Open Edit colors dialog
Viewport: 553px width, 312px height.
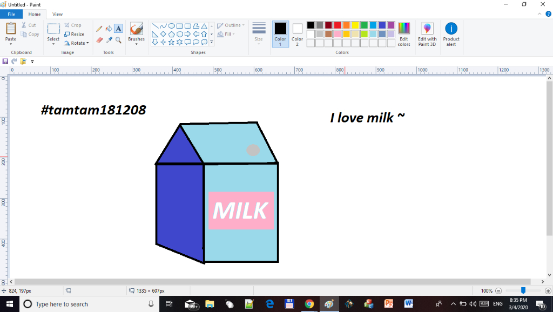pos(404,34)
